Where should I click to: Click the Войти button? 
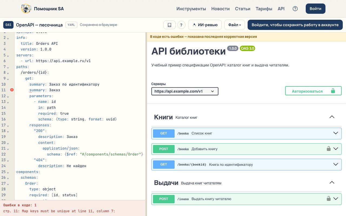[315, 9]
